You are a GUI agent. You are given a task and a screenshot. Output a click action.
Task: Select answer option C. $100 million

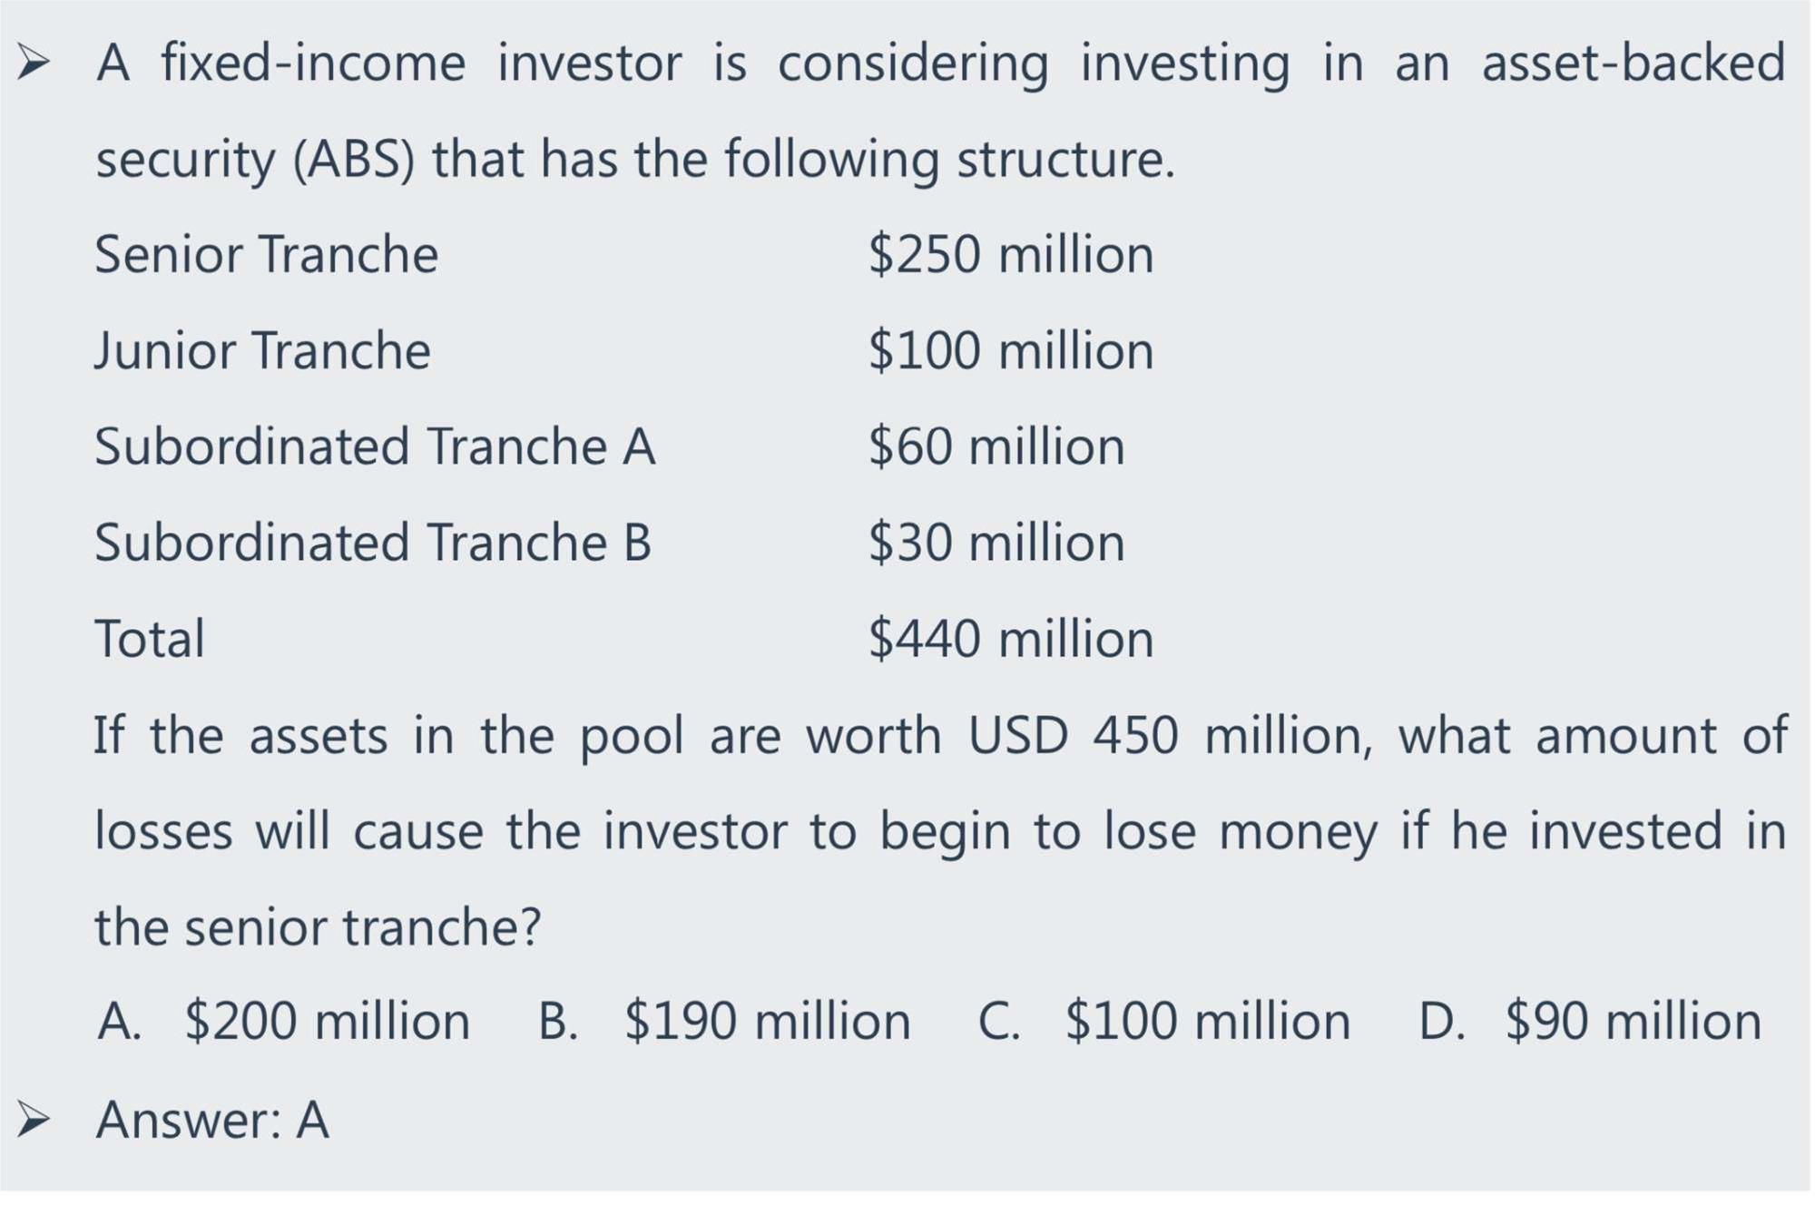click(x=1164, y=1021)
